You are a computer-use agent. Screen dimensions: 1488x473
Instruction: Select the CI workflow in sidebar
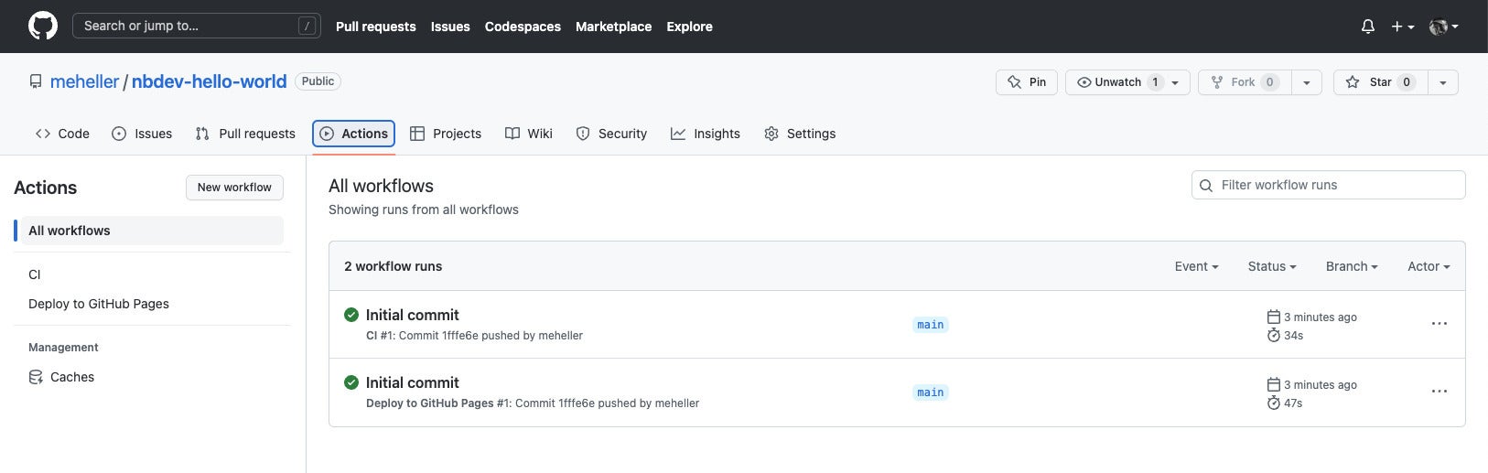point(35,274)
